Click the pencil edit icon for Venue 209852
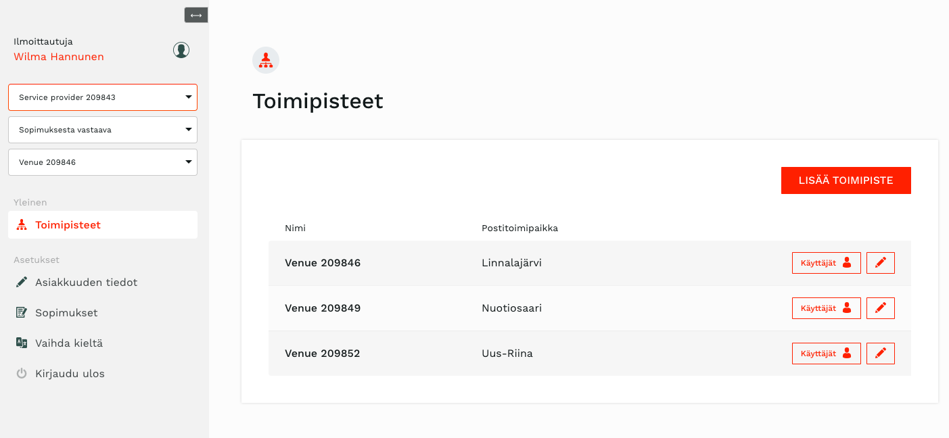The height and width of the screenshot is (438, 949). [x=880, y=354]
